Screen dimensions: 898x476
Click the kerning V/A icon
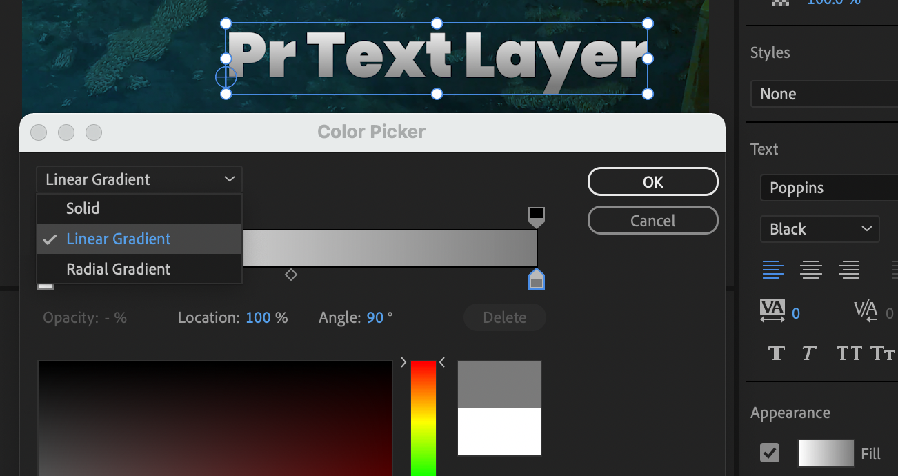click(865, 311)
